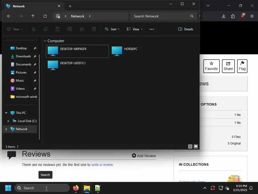
Task: Go back with the Explorer back arrow
Action: 9,16
